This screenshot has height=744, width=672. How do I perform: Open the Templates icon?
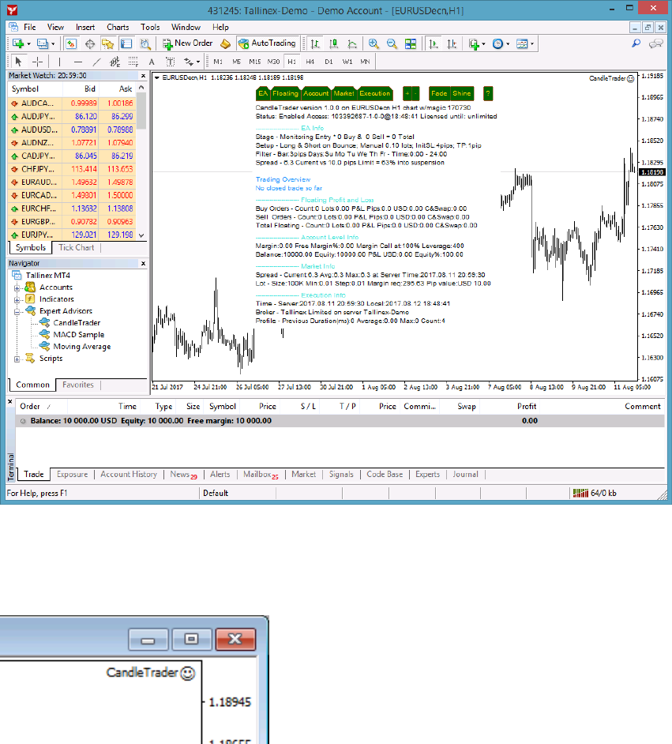coord(522,43)
